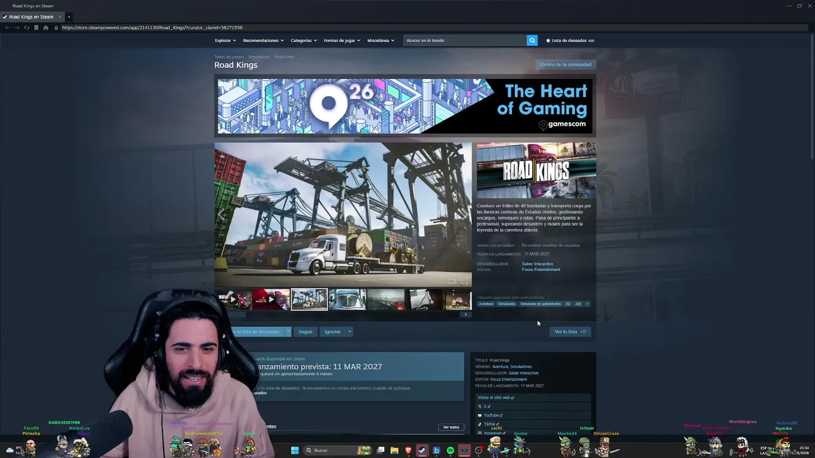Viewport: 815px width, 458px height.
Task: Select the foggy road screenshot thumbnail
Action: 386,299
